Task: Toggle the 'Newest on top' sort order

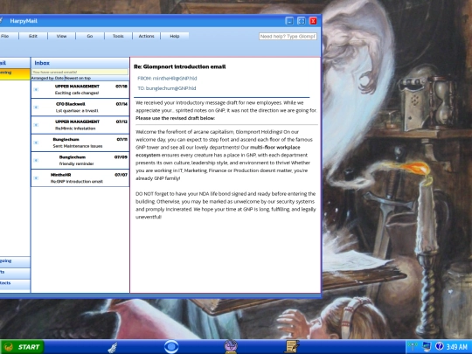Action: pos(78,78)
